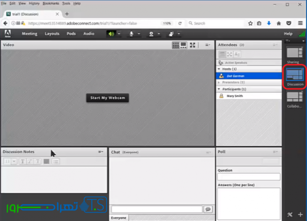Viewport: 307px width, 221px height.
Task: Click the speaker audio icon
Action: point(111,34)
